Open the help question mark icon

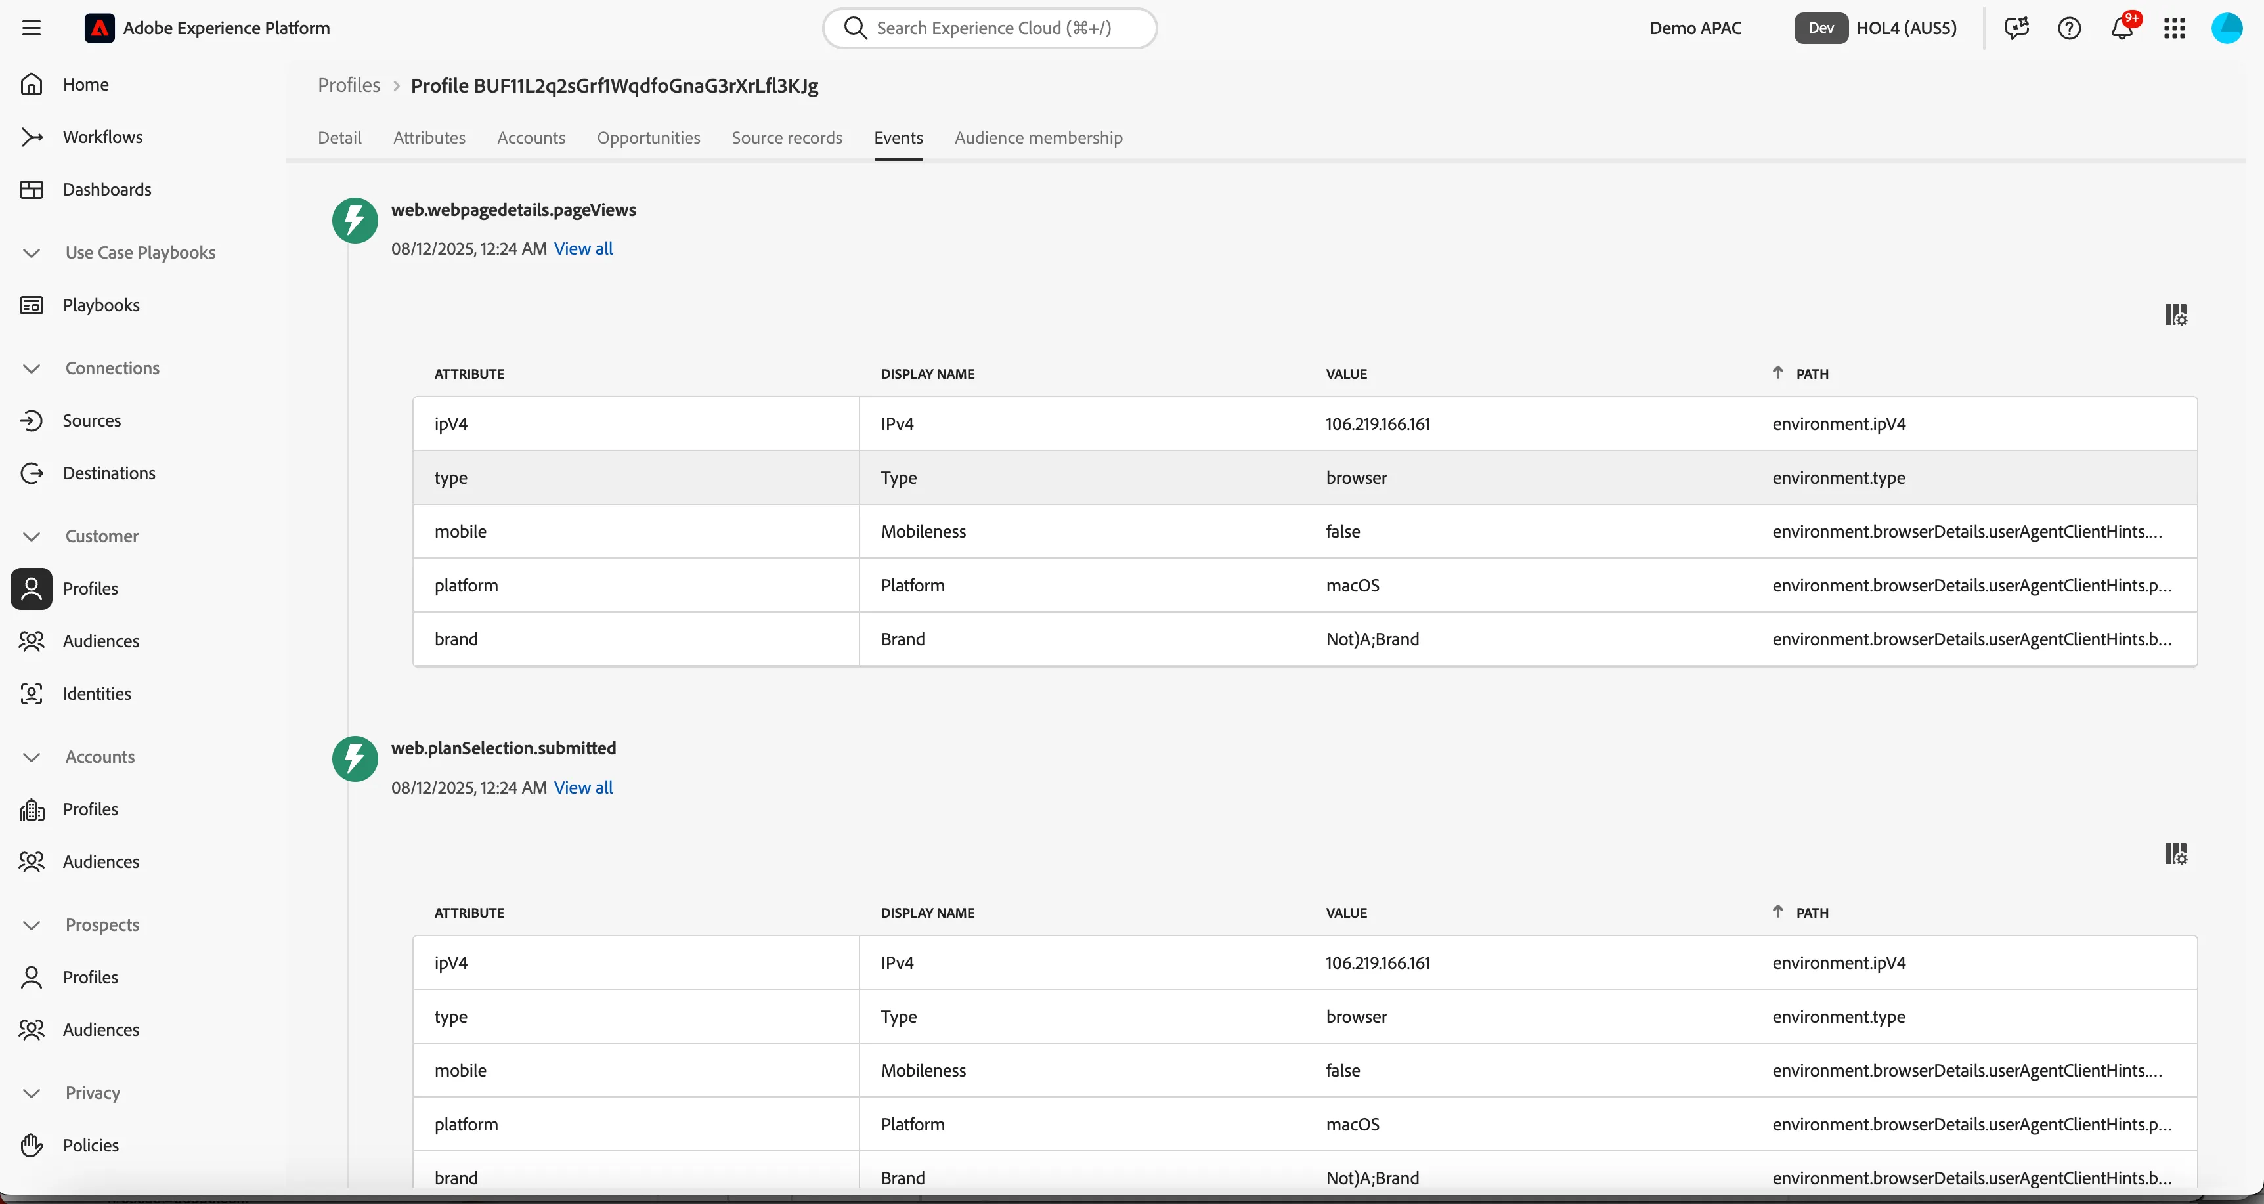point(2070,28)
